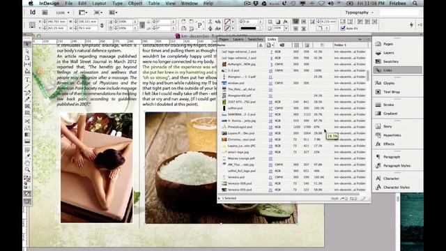Select the Selection tool in the toolbox
The image size is (446, 251).
click(27, 44)
